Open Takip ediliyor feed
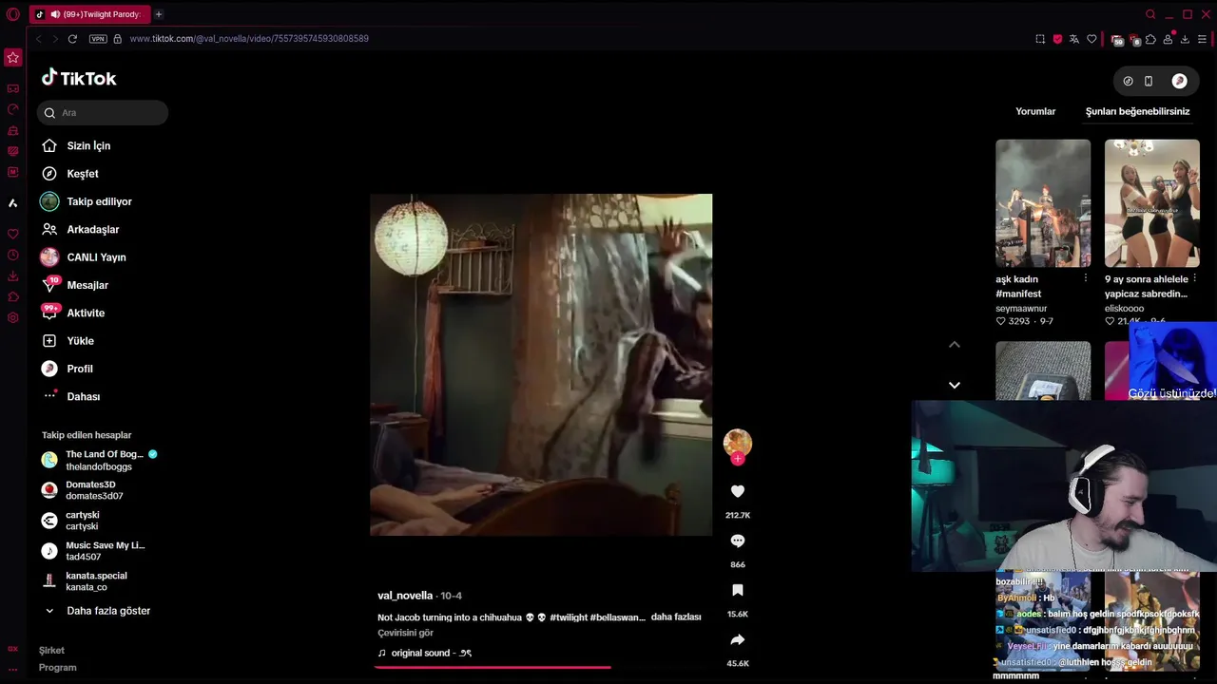This screenshot has width=1217, height=684. coord(87,201)
